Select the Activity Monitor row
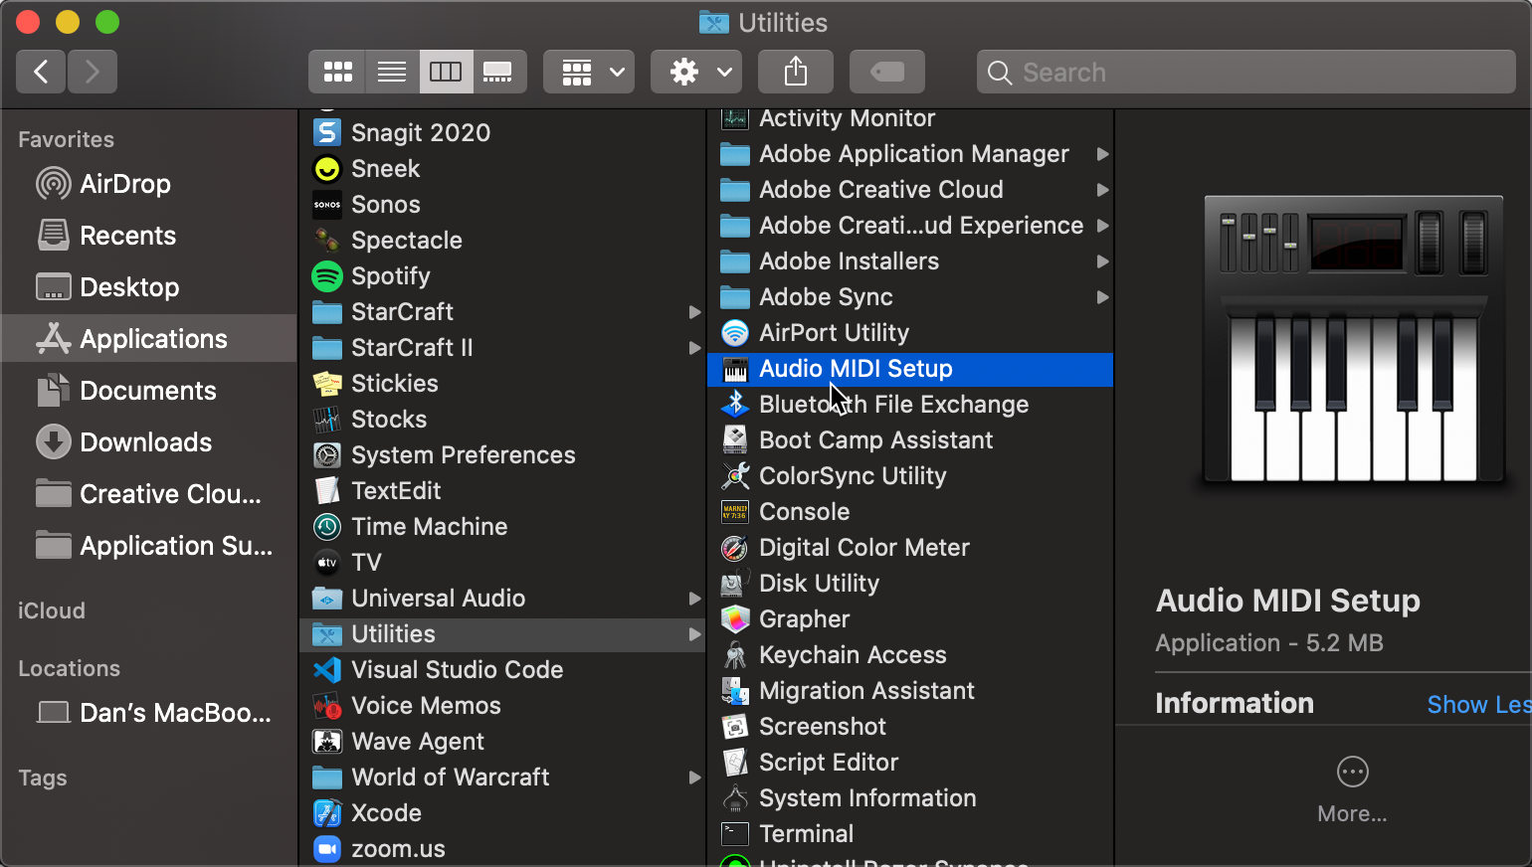 point(910,118)
